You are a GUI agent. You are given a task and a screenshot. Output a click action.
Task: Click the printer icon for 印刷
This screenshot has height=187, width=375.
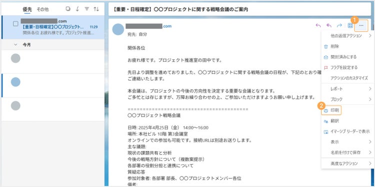point(325,111)
